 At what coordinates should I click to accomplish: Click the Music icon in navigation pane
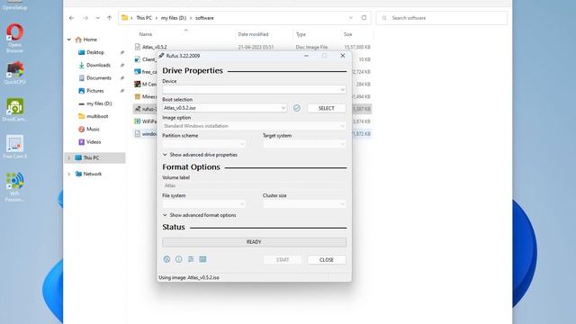(x=82, y=130)
